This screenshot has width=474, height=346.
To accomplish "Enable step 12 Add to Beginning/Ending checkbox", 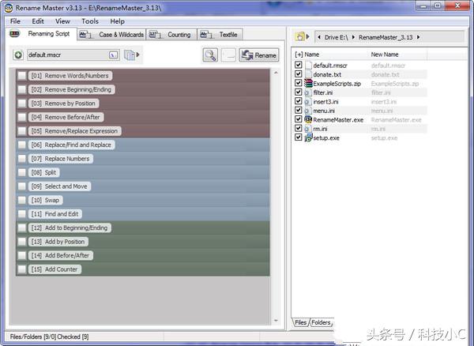I will (22, 228).
